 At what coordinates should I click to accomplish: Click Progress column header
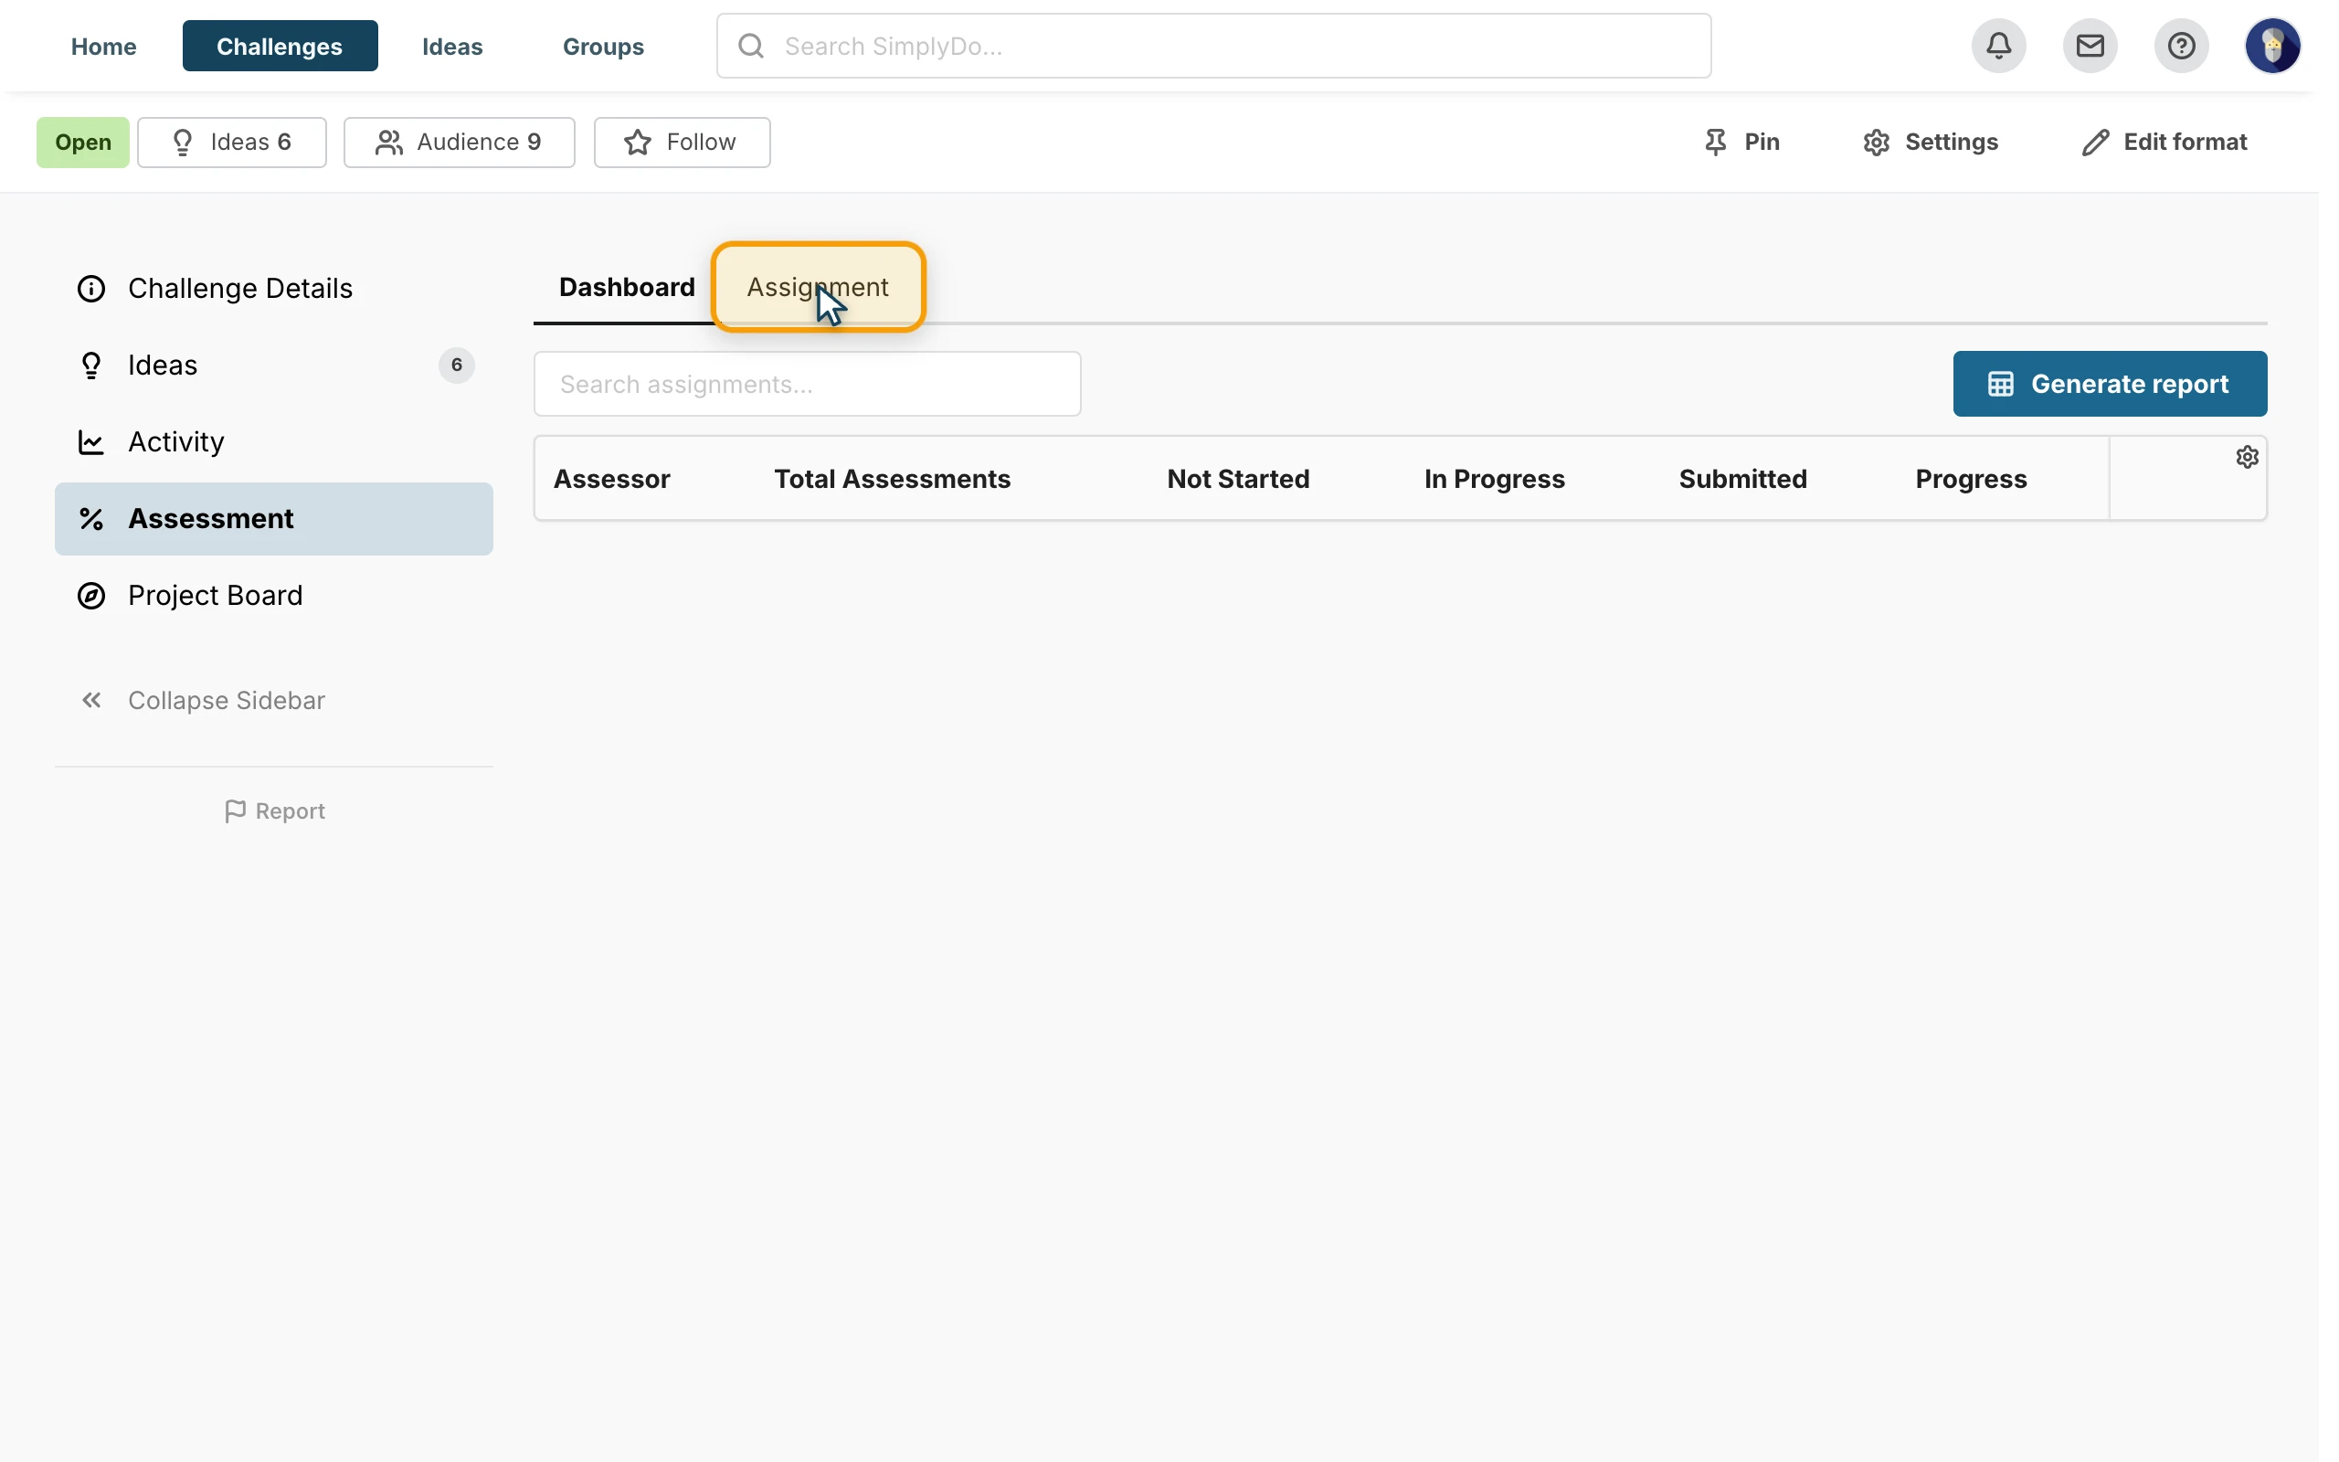click(1971, 479)
